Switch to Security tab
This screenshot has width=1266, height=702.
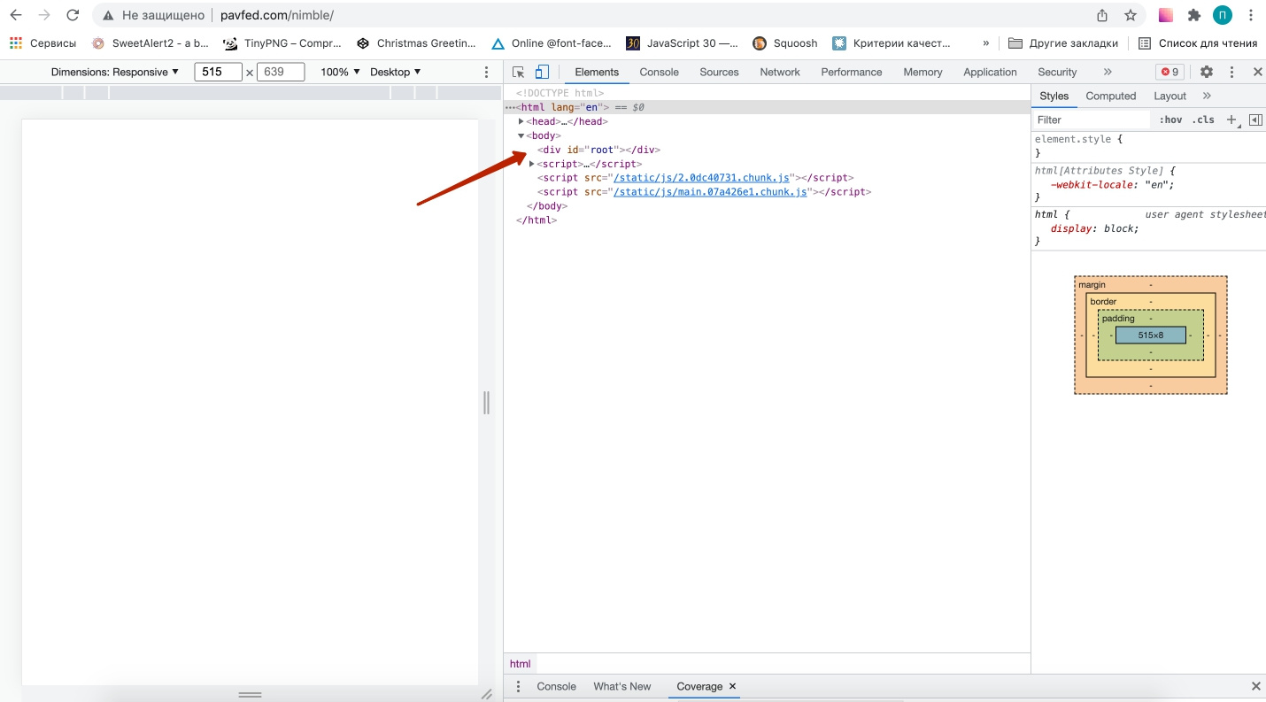(1057, 72)
